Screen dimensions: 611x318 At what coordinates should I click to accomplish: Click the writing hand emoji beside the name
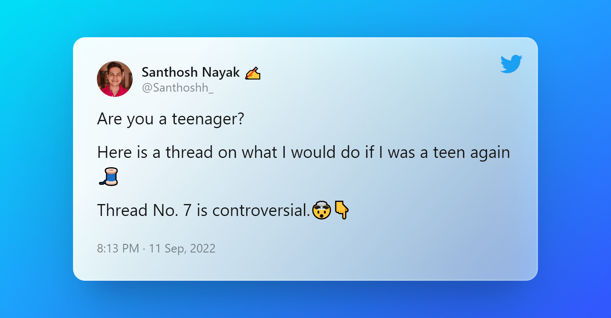click(x=253, y=73)
